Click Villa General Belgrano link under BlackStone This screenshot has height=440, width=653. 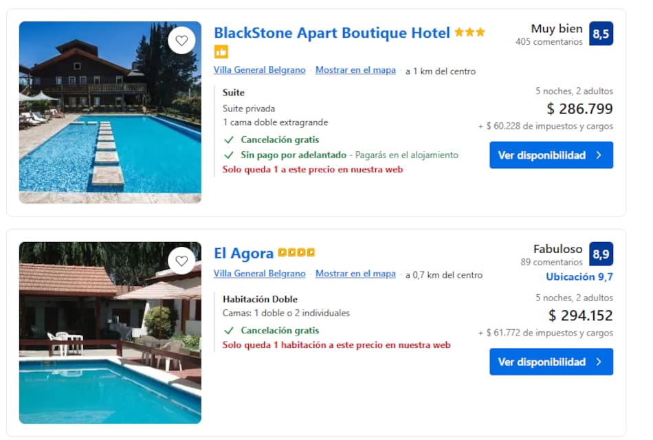259,70
